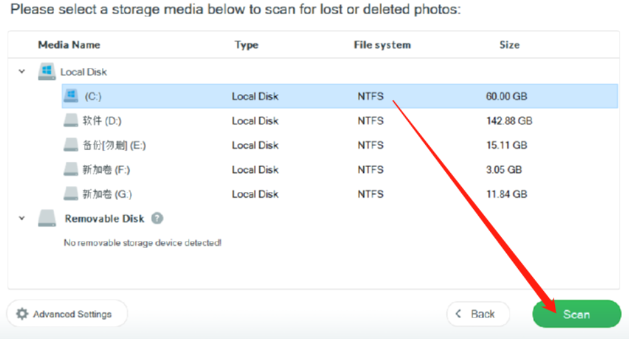629x339 pixels.
Task: Click the Local Disk group computer icon
Action: point(47,71)
